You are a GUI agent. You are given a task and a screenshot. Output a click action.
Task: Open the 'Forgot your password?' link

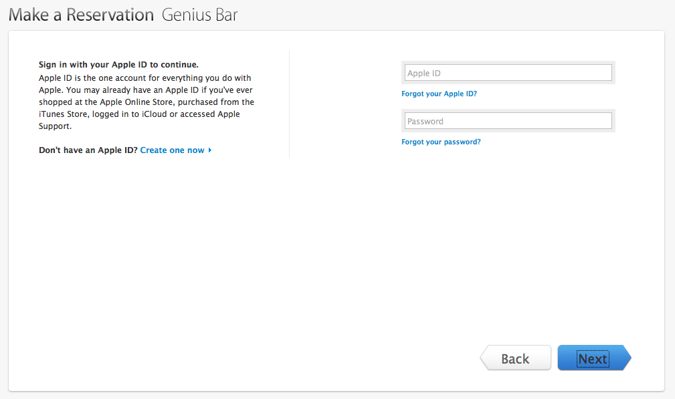click(441, 142)
